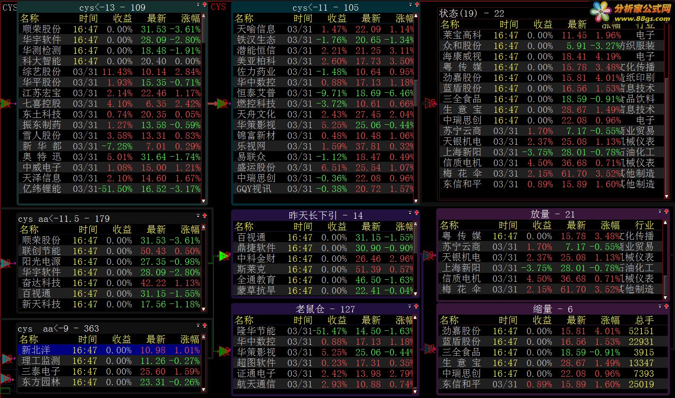Sort cys<-11 panel by 最新 column header
675x398 pixels.
coord(371,18)
